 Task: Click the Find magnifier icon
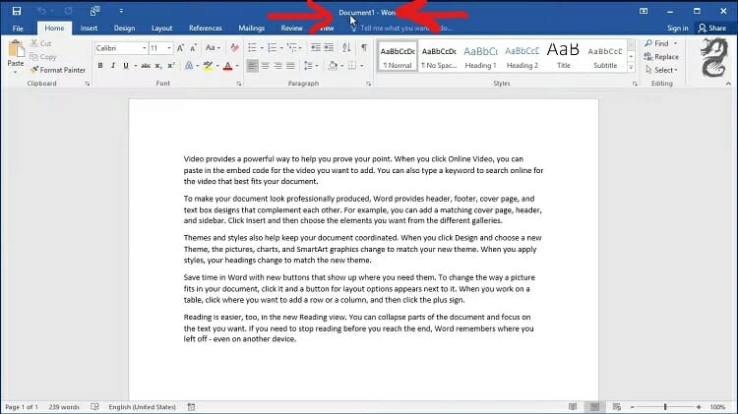tap(648, 43)
